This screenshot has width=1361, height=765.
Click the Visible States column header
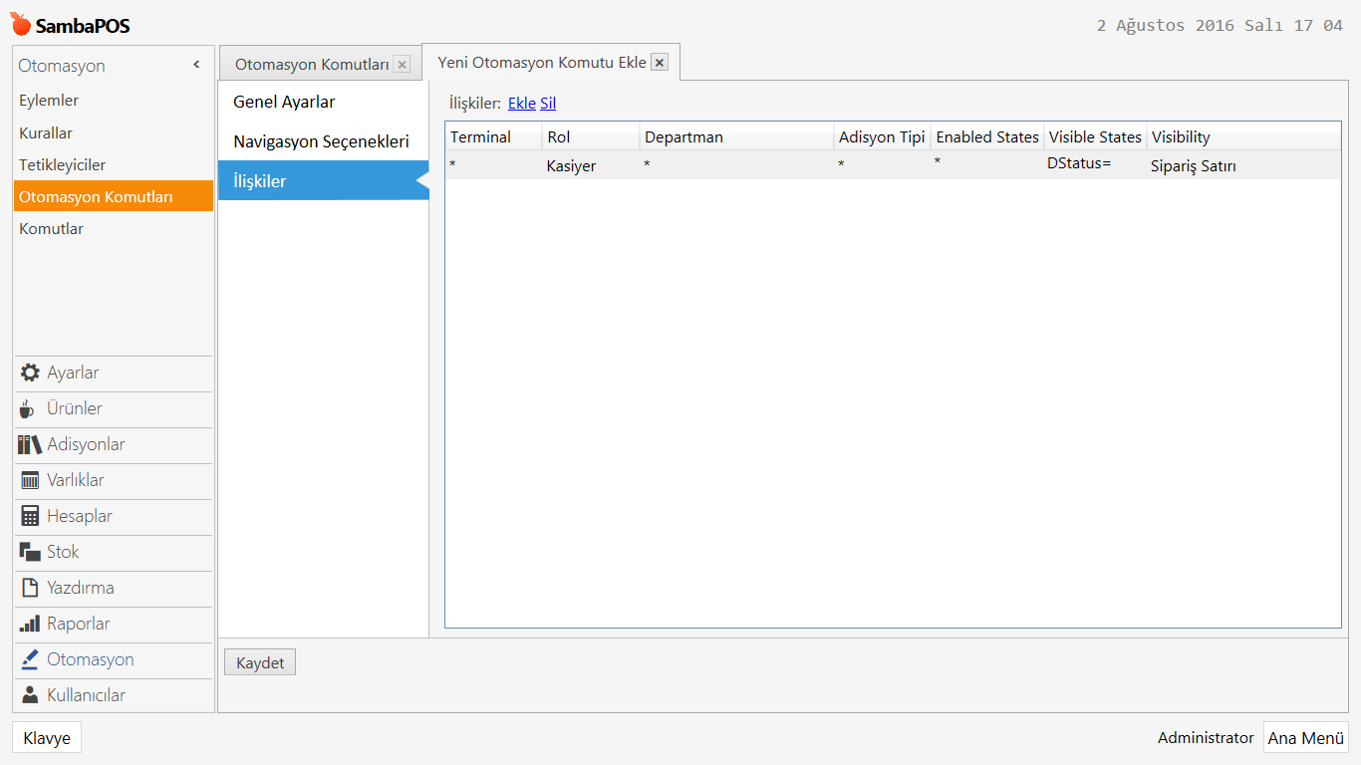pos(1095,137)
